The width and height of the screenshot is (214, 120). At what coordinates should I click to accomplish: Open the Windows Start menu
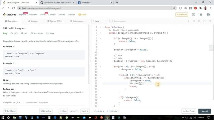(x=3, y=118)
